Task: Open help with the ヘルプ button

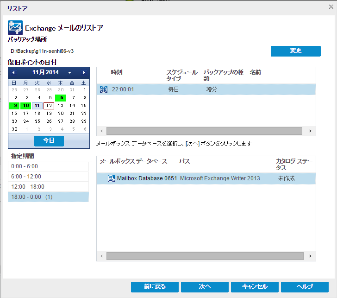Action: point(305,287)
